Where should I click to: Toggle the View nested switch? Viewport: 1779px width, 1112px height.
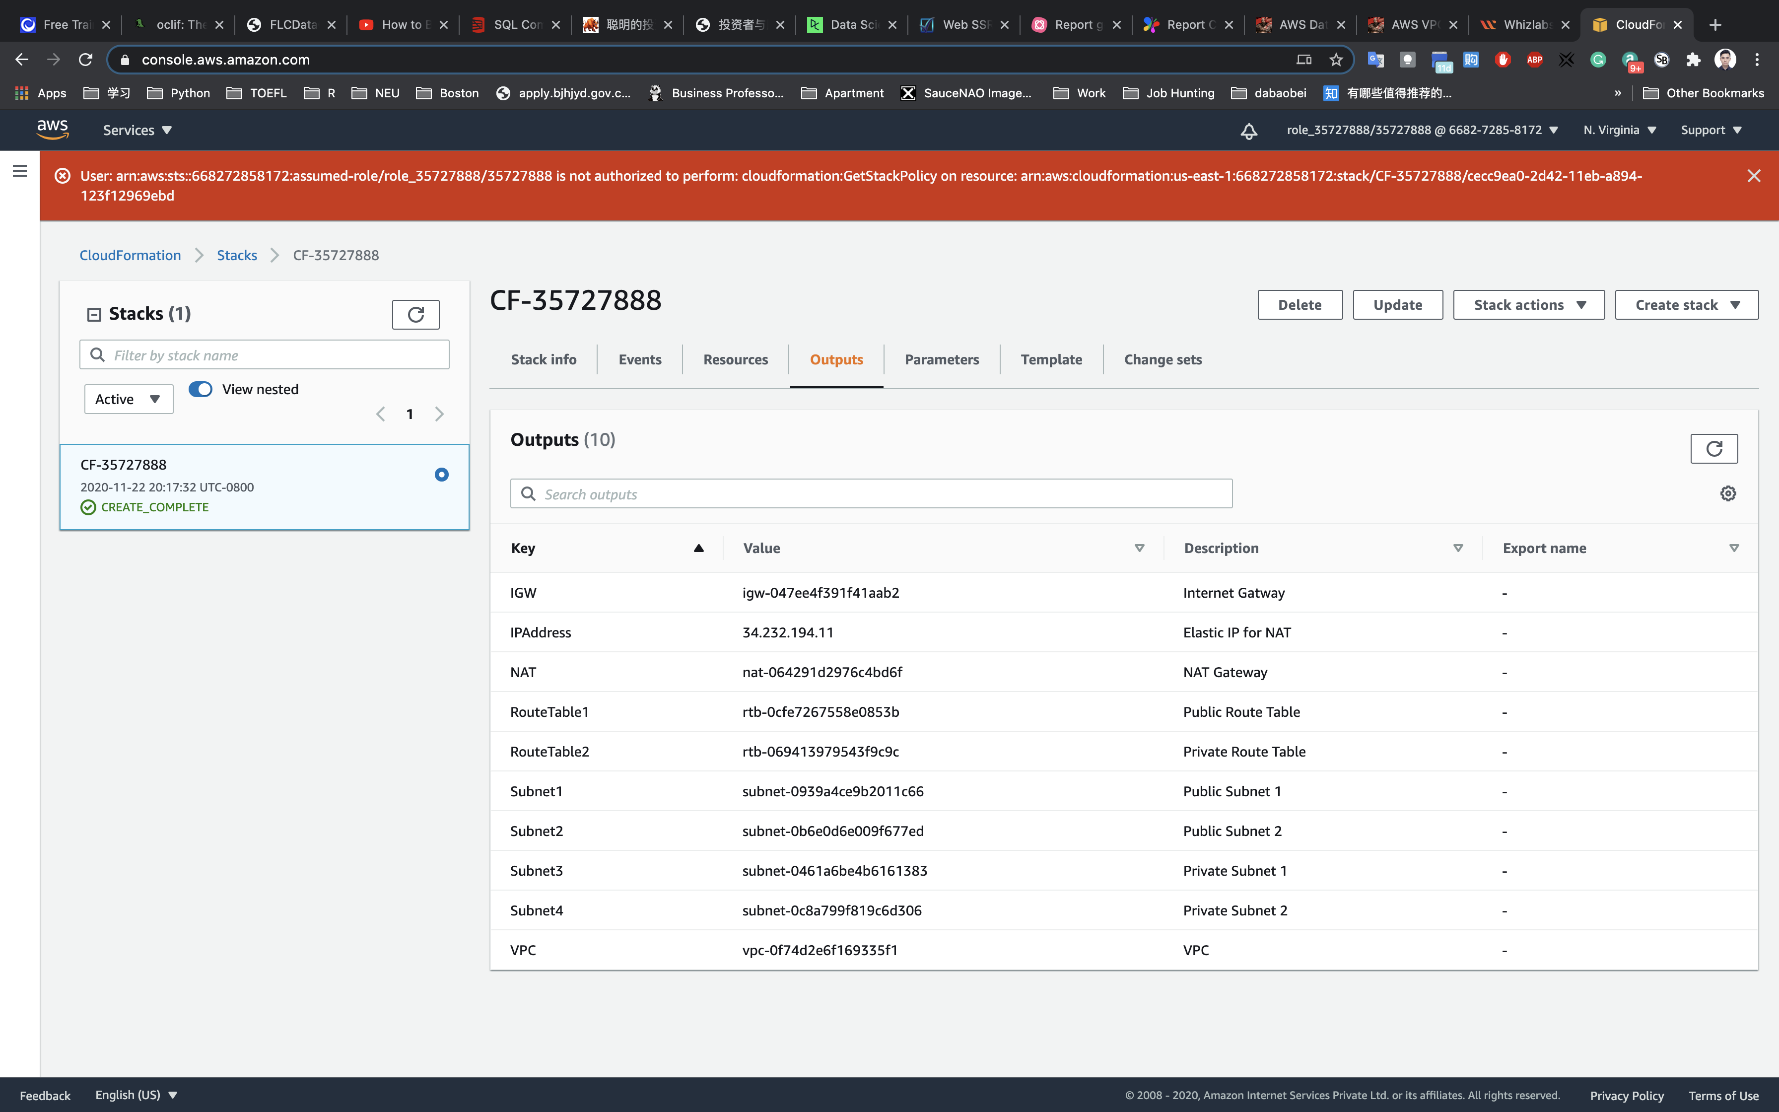point(201,389)
